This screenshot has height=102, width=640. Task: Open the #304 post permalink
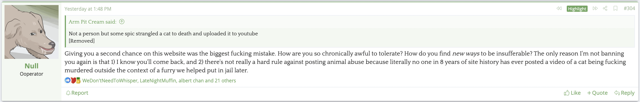629,8
